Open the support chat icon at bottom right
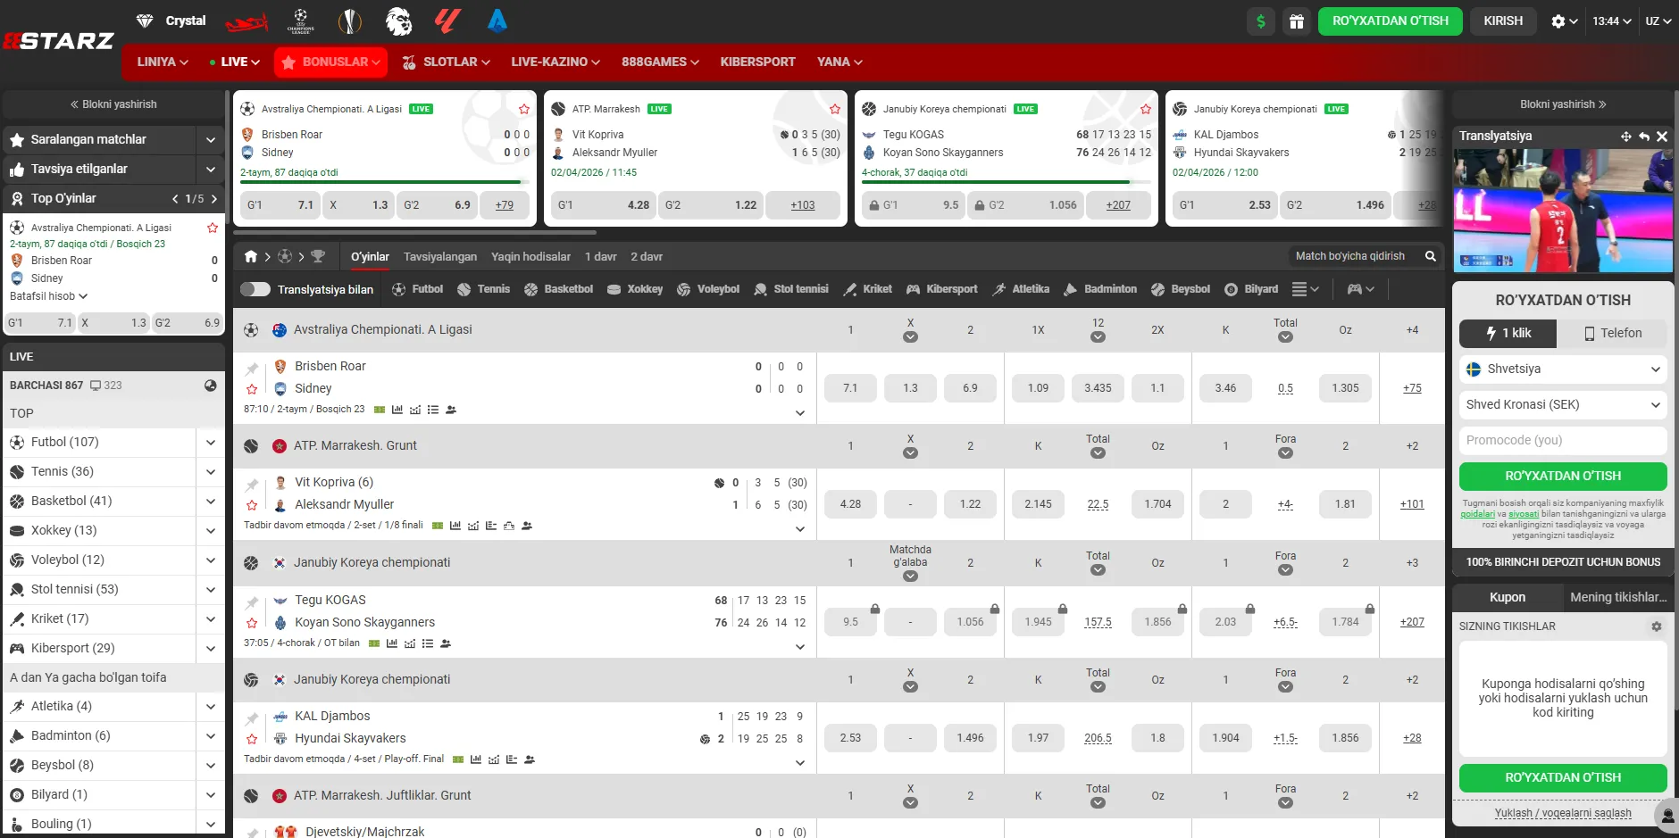The image size is (1679, 838). [1666, 816]
